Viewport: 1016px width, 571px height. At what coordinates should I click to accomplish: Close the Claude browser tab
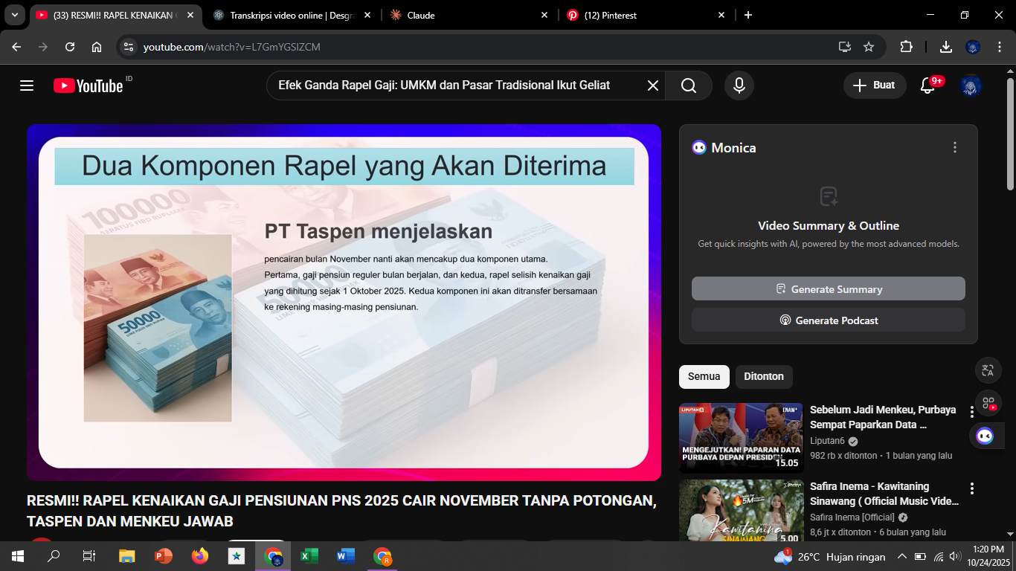click(x=544, y=15)
